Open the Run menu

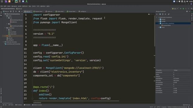pyautogui.click(x=30, y=6)
